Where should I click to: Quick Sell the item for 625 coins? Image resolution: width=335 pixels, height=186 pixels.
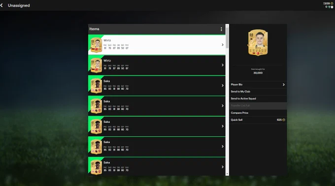pos(258,120)
